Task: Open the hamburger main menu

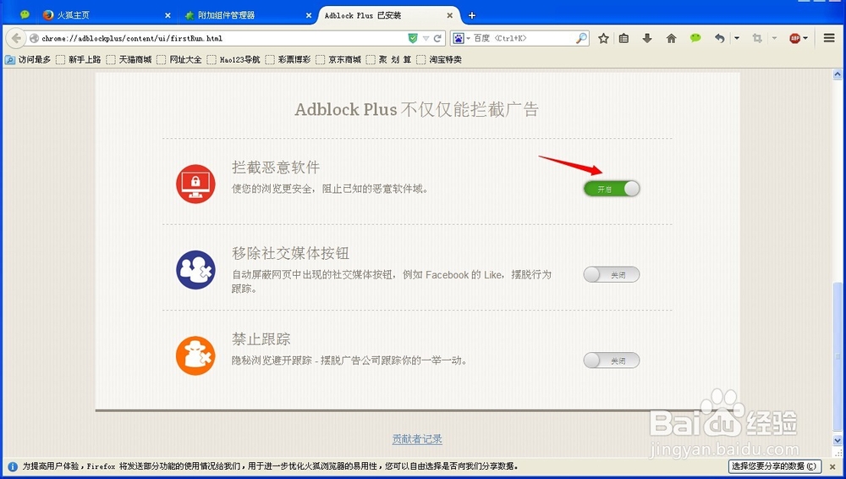Action: point(829,38)
